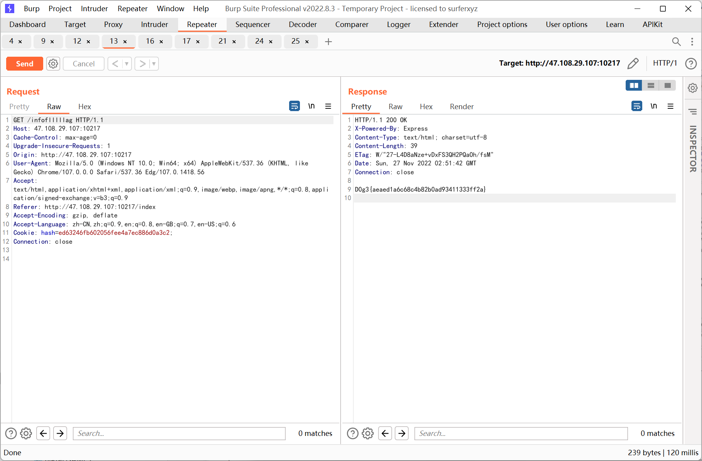
Task: Switch Response view to Render
Action: (x=461, y=106)
